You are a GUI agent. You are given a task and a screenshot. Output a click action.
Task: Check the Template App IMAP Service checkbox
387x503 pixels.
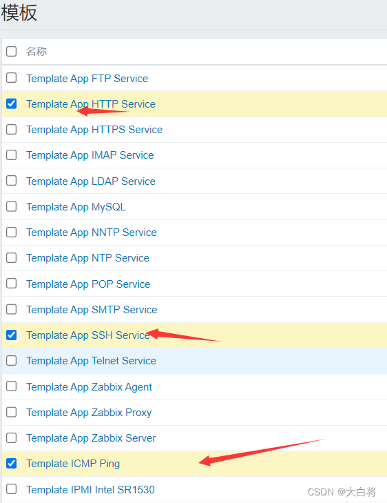(12, 155)
